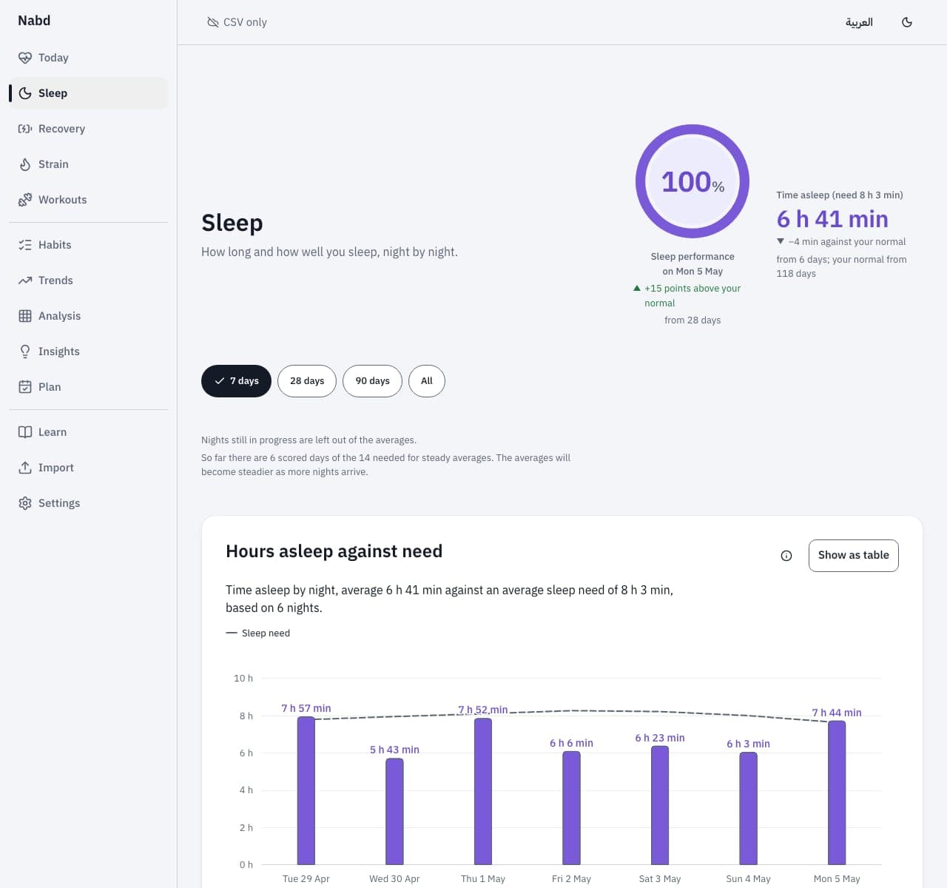Open the Insights lightbulb icon
Screen dimensions: 947x888
tap(25, 351)
